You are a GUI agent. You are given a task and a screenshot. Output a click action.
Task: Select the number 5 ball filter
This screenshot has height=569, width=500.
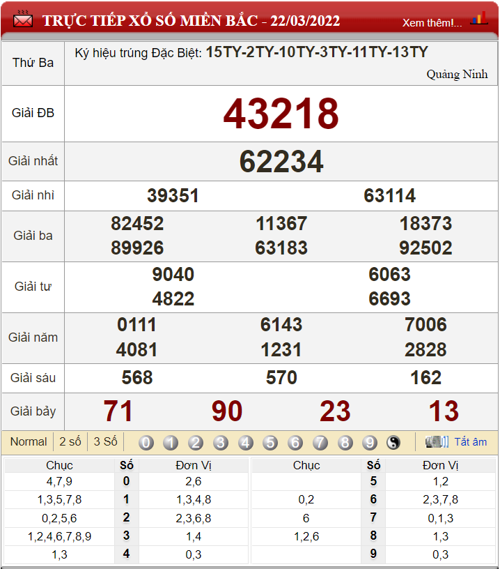coord(270,442)
